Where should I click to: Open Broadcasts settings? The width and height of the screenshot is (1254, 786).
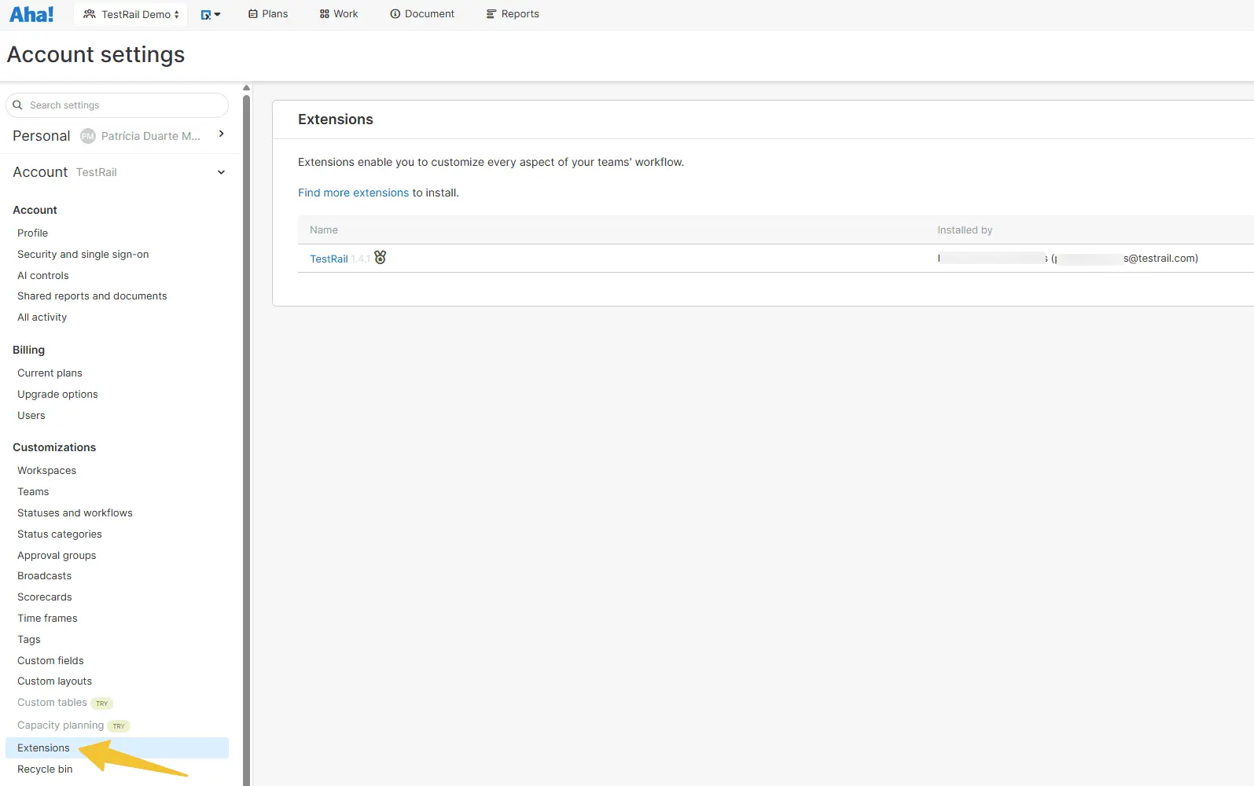[45, 576]
